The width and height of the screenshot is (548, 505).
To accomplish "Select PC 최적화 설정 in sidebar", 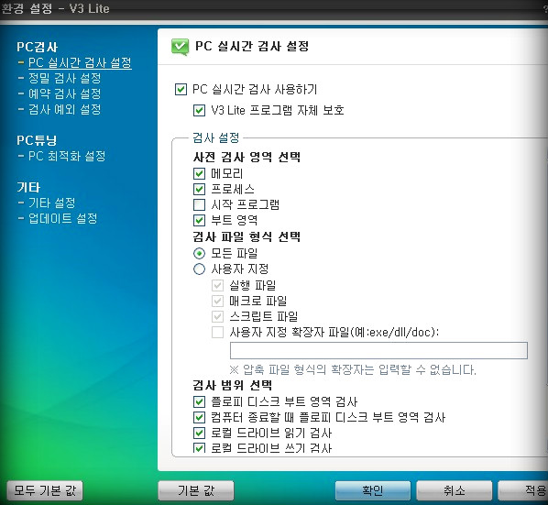I will click(67, 156).
